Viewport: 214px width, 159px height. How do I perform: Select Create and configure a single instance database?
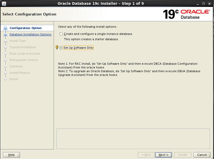(61, 34)
